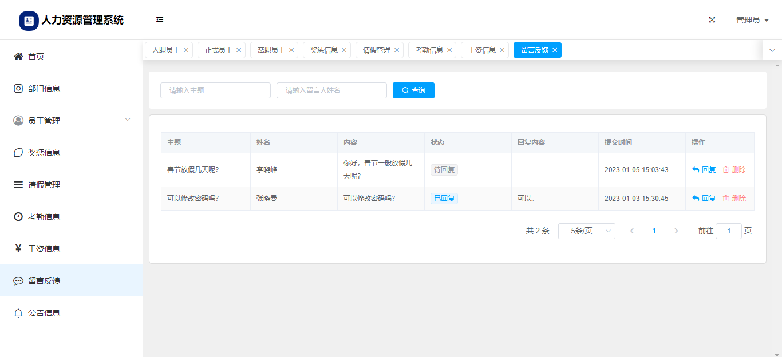Viewport: 782px width, 357px height.
Task: Click the 奖惩信息 sidebar icon
Action: point(18,153)
